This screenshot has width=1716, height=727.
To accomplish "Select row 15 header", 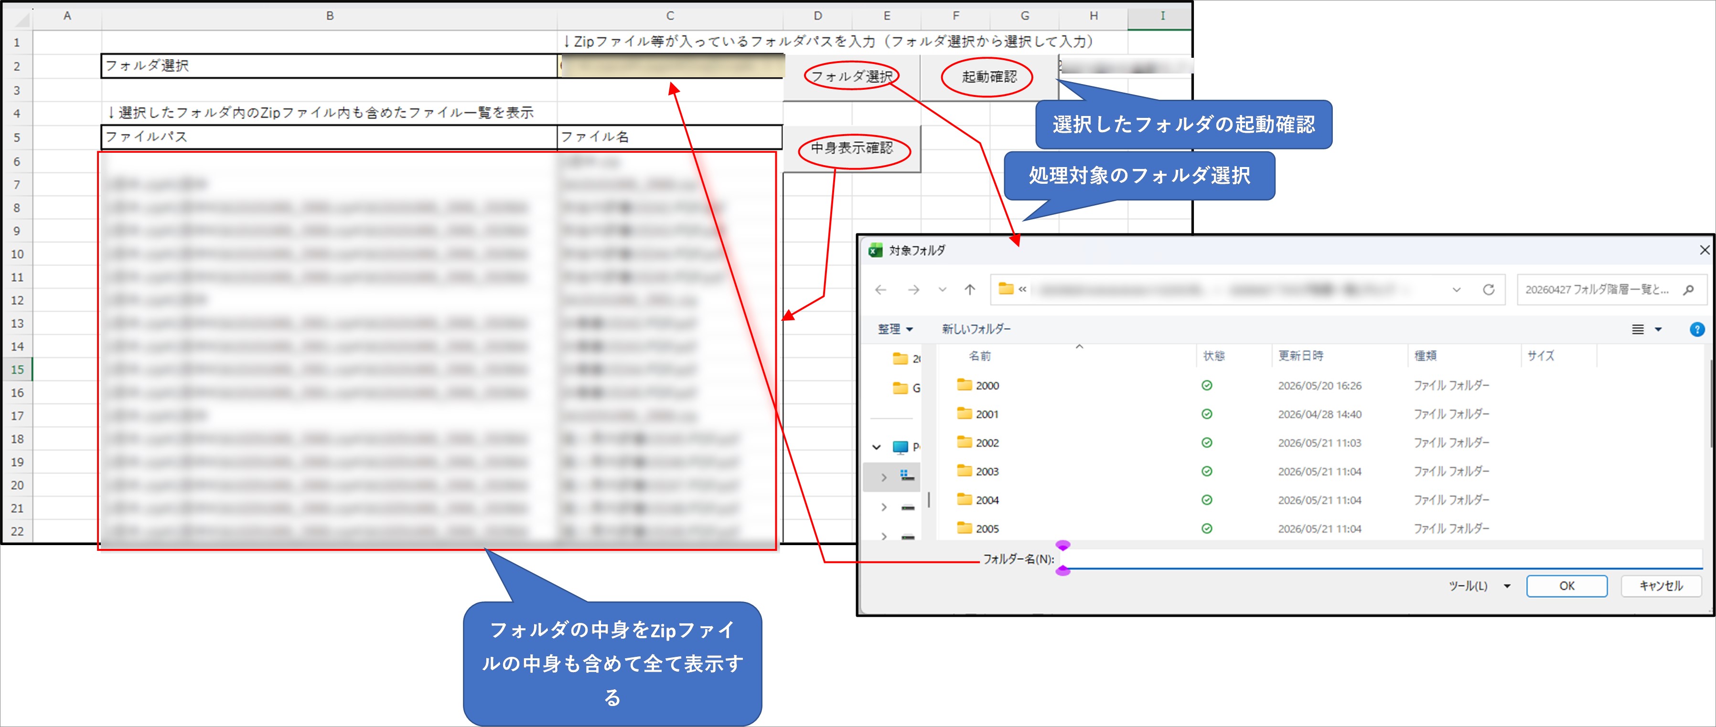I will pos(17,369).
